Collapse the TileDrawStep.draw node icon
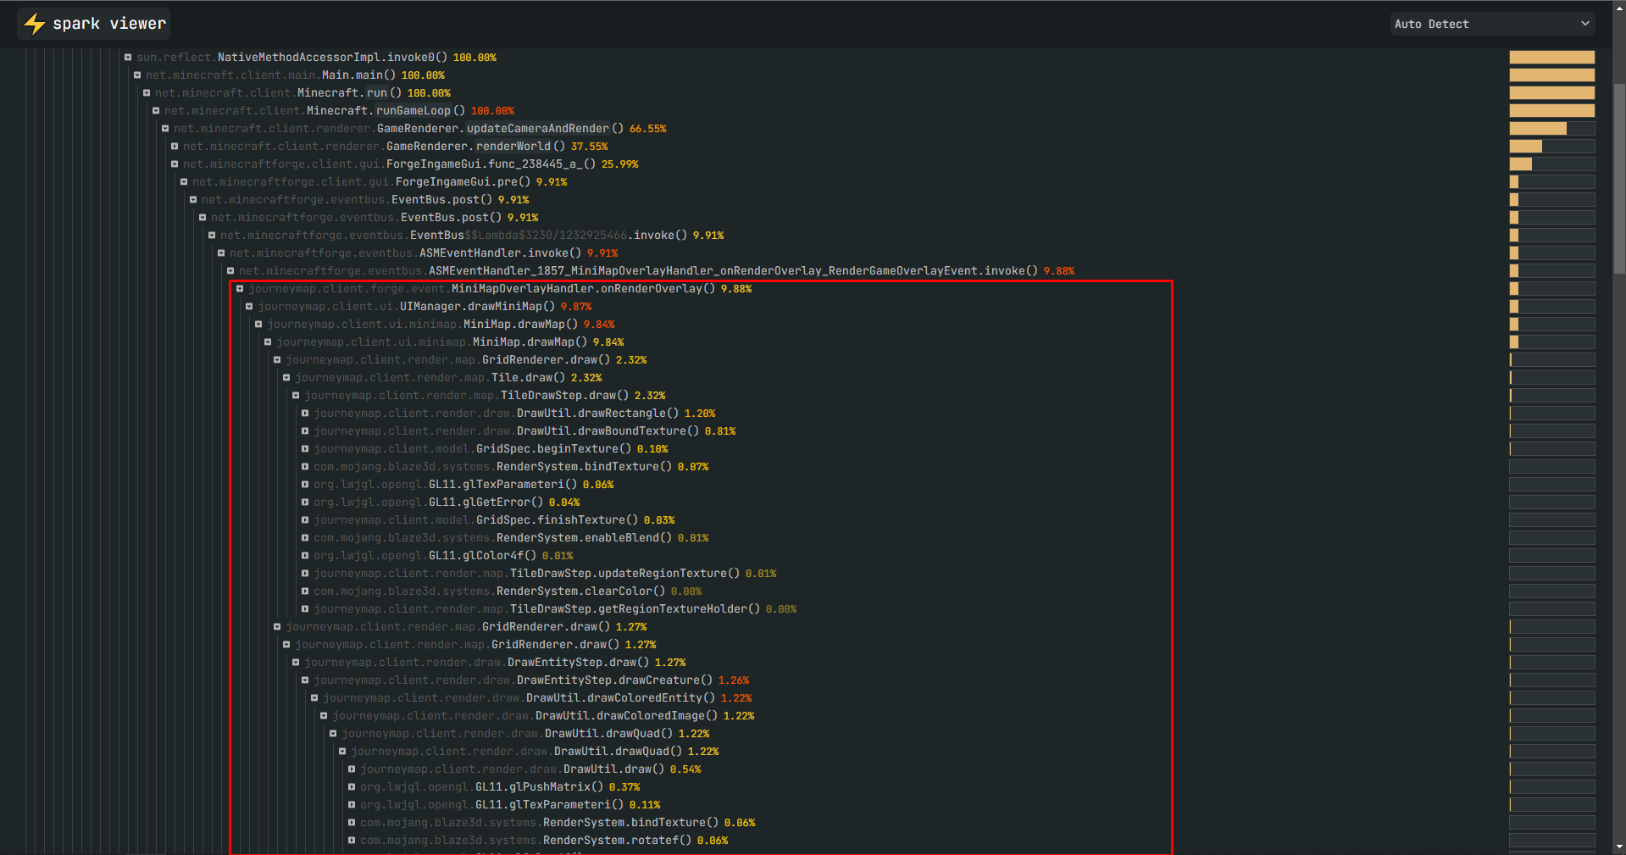Image resolution: width=1626 pixels, height=855 pixels. click(297, 395)
